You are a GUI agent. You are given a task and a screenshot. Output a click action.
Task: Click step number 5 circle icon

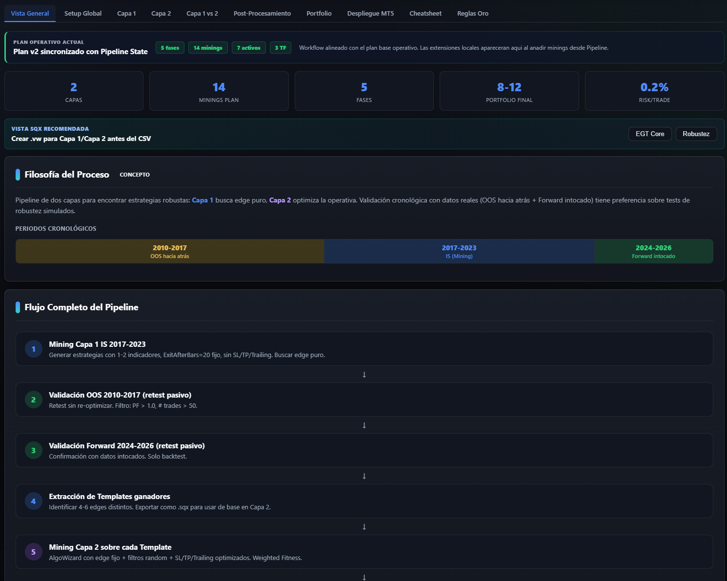pos(34,552)
